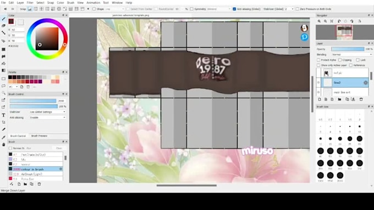This screenshot has height=210, width=374.
Task: Rotate canvas left in Navigator
Action: [339, 21]
